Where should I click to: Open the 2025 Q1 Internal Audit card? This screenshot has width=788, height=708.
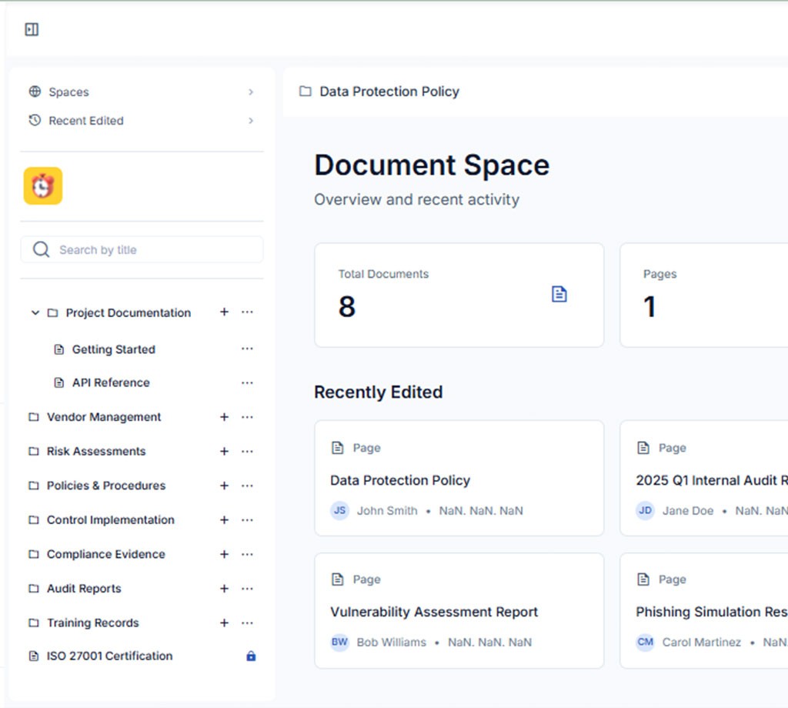(x=704, y=479)
